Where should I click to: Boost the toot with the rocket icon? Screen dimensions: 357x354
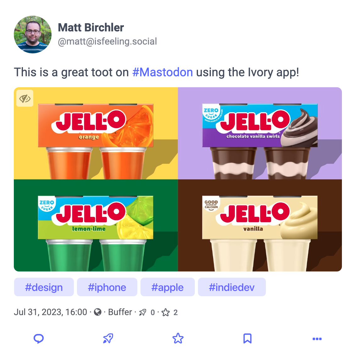108,339
